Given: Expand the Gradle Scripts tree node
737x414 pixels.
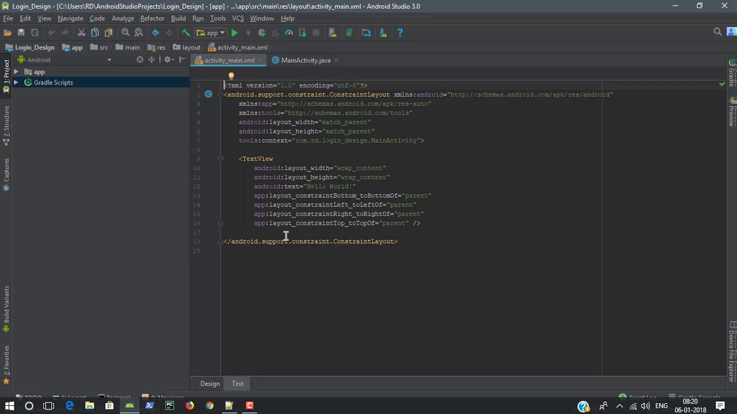Looking at the screenshot, I should 16,83.
